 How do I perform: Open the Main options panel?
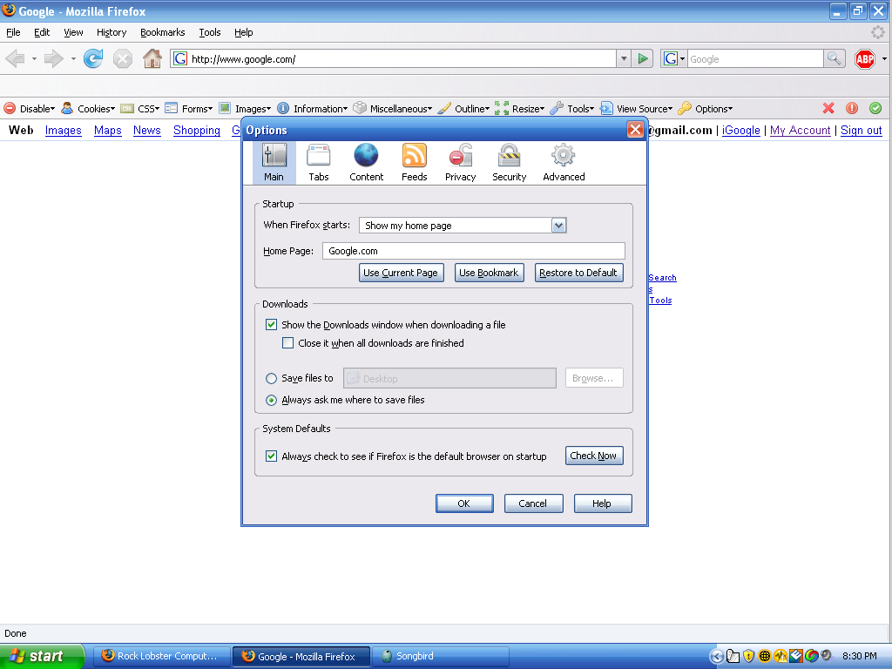coord(274,163)
